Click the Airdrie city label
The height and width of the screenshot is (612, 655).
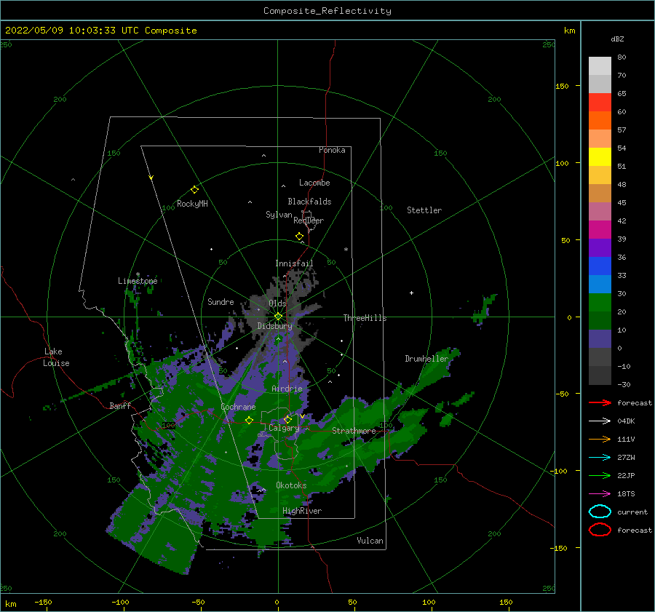click(x=287, y=389)
